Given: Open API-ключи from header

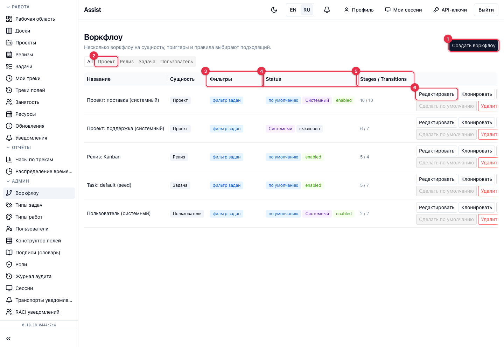Looking at the screenshot, I should click(450, 10).
